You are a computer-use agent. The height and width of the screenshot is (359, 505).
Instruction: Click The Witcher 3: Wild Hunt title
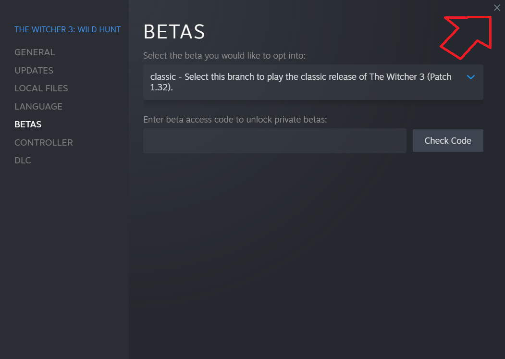(x=67, y=30)
